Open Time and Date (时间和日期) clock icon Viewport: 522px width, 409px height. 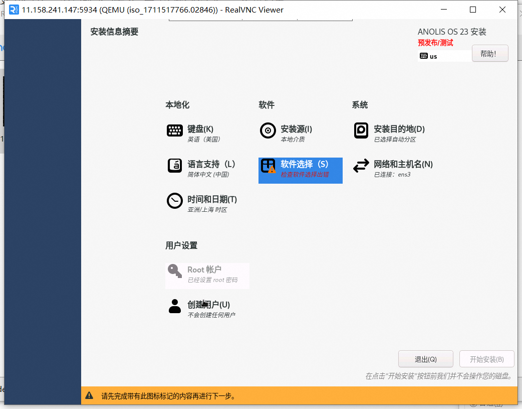tap(175, 201)
